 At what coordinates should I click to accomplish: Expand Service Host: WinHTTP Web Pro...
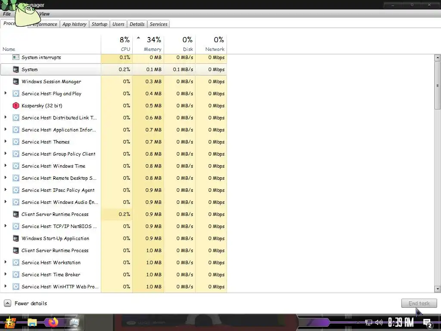[5, 286]
